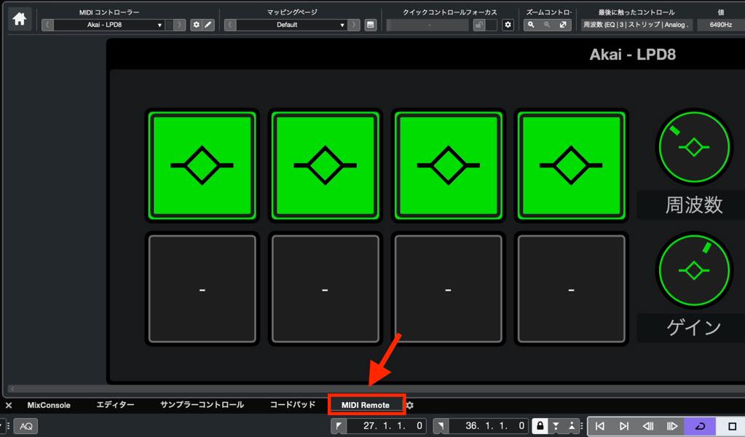
Task: Go to the next mapping page
Action: pyautogui.click(x=354, y=25)
